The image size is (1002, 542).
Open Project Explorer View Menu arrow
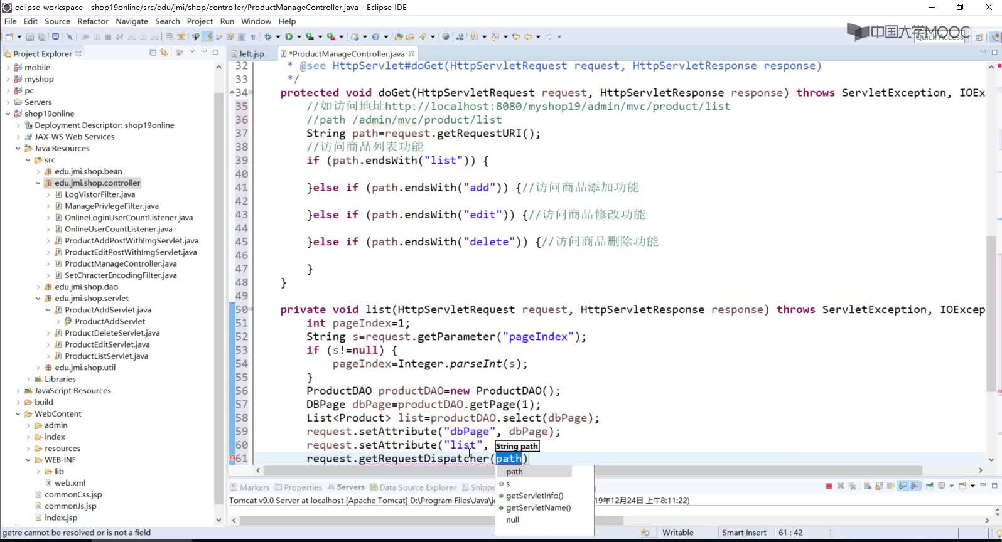click(192, 52)
